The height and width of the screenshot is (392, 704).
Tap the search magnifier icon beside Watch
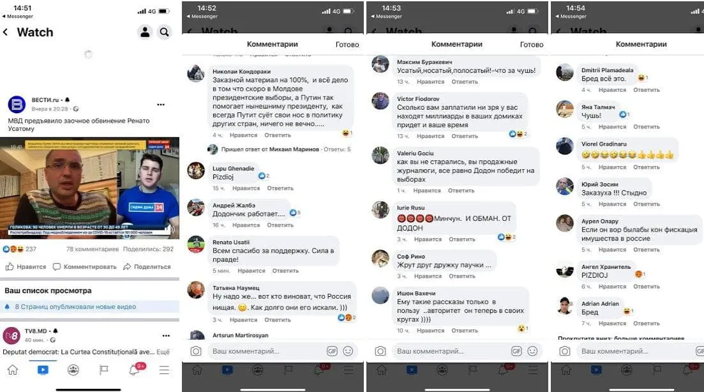click(164, 33)
